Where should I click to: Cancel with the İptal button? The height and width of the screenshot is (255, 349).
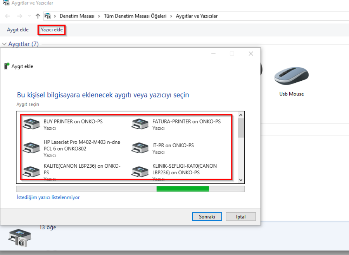pyautogui.click(x=241, y=216)
